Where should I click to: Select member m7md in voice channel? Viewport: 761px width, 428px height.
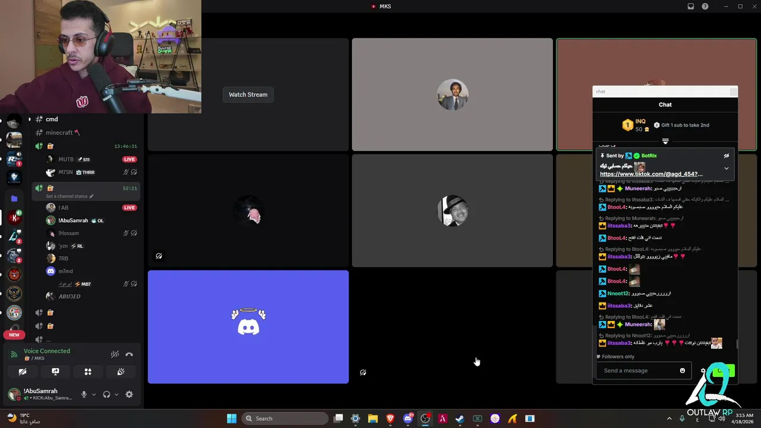(x=65, y=271)
